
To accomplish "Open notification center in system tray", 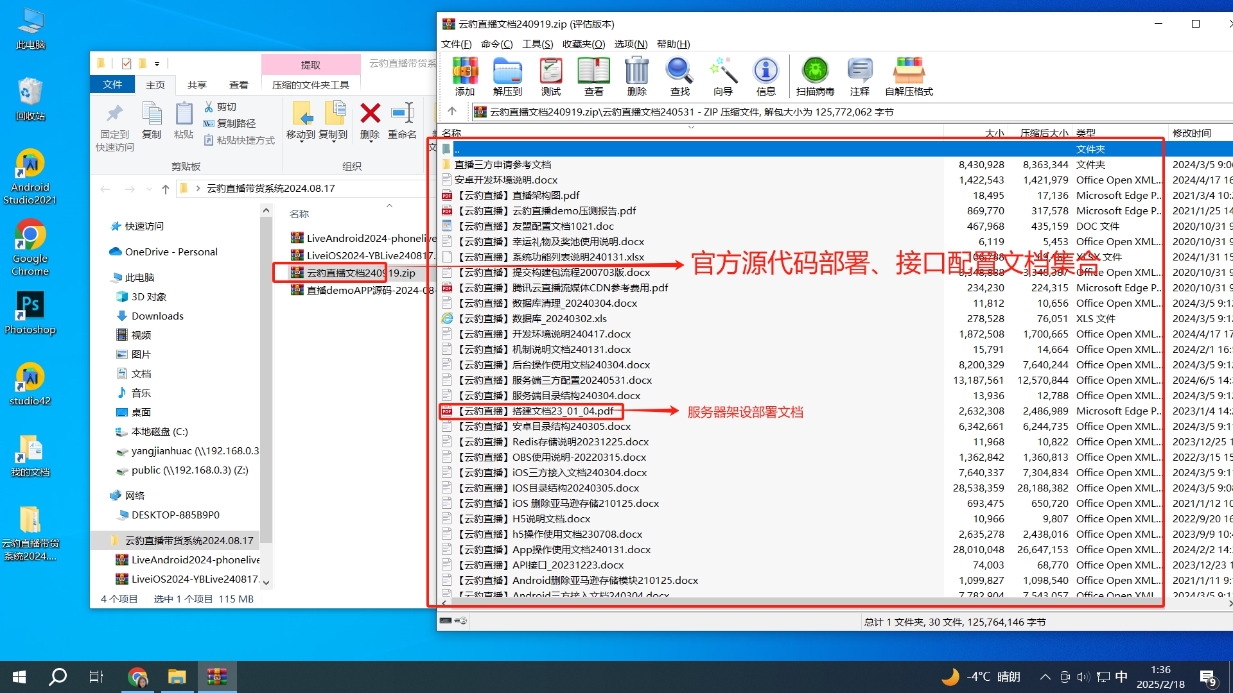I will 1209,678.
